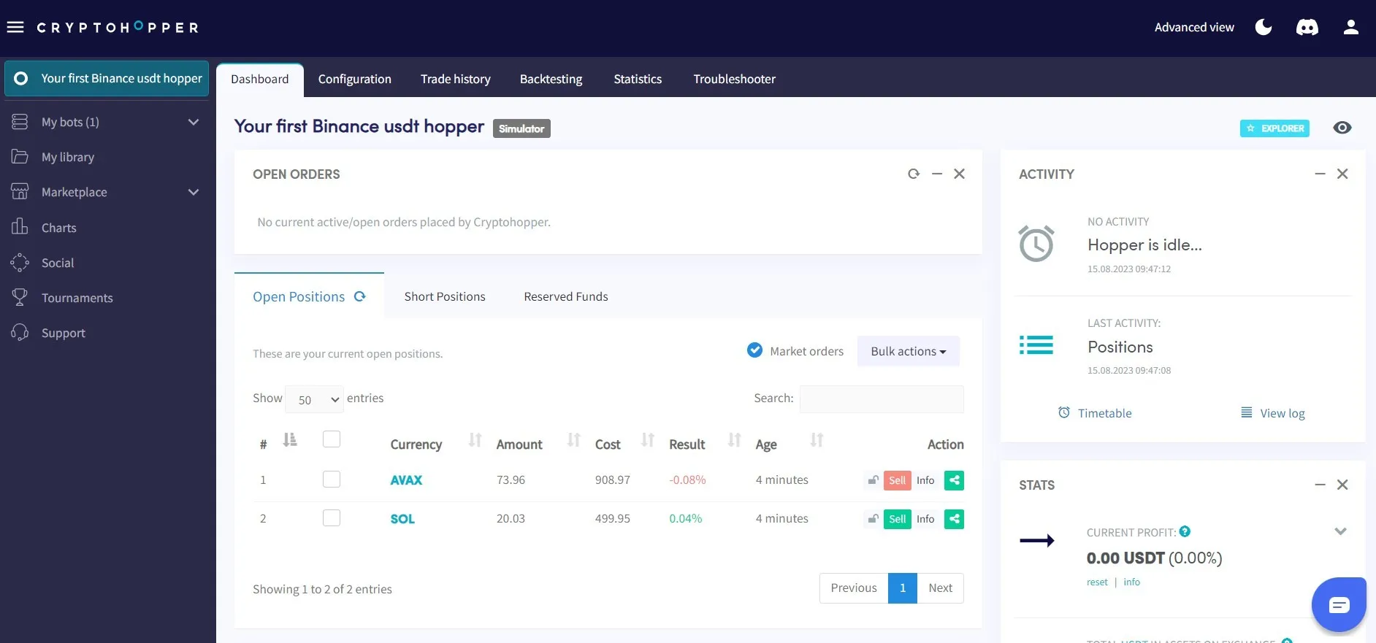Viewport: 1376px width, 643px height.
Task: Open My library in sidebar
Action: (x=68, y=157)
